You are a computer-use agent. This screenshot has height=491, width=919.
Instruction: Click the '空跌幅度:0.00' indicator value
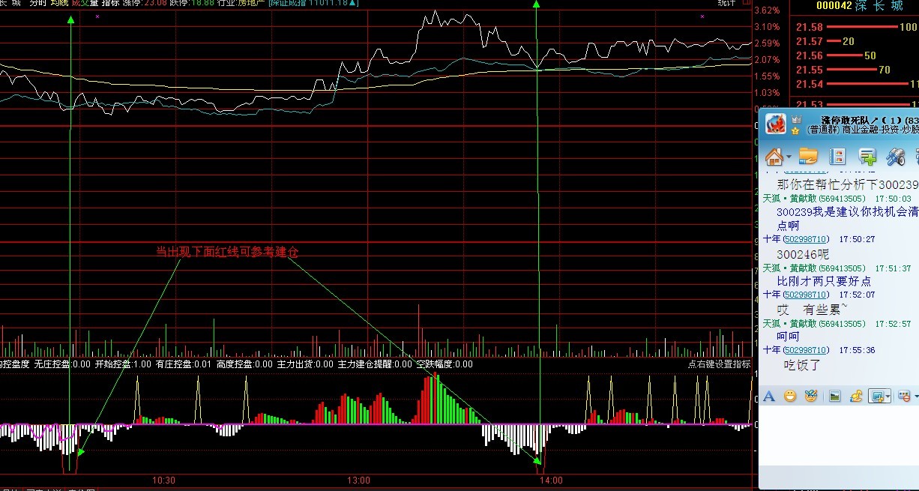[x=445, y=364]
